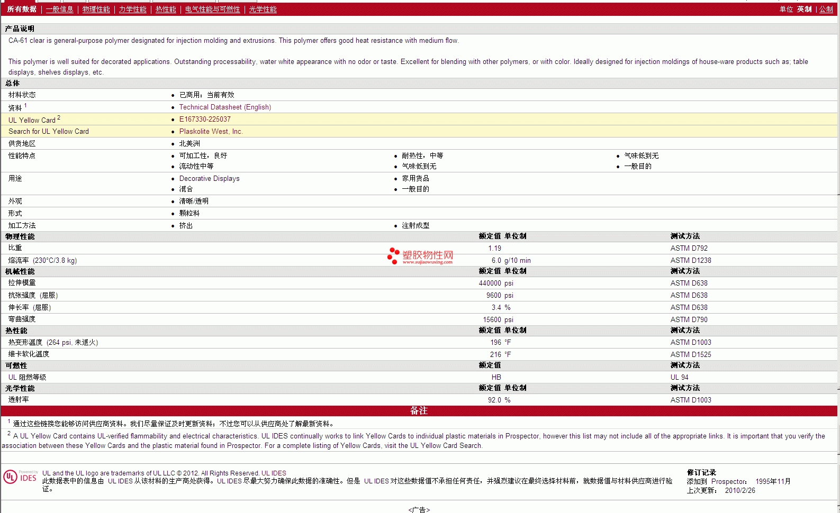
Task: Select the 伸长率 value 3.4
Action: point(496,308)
